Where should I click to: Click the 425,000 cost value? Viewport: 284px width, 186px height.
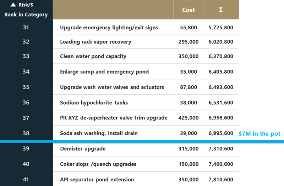(188, 118)
